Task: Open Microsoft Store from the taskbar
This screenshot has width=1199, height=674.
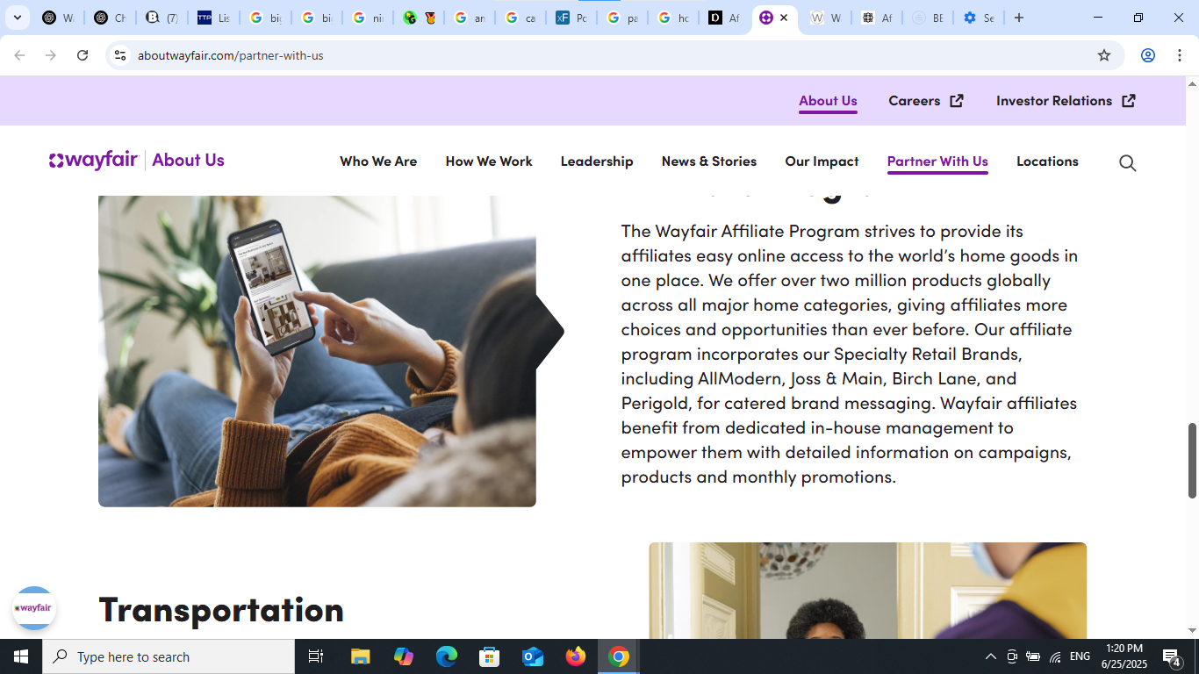Action: [490, 656]
